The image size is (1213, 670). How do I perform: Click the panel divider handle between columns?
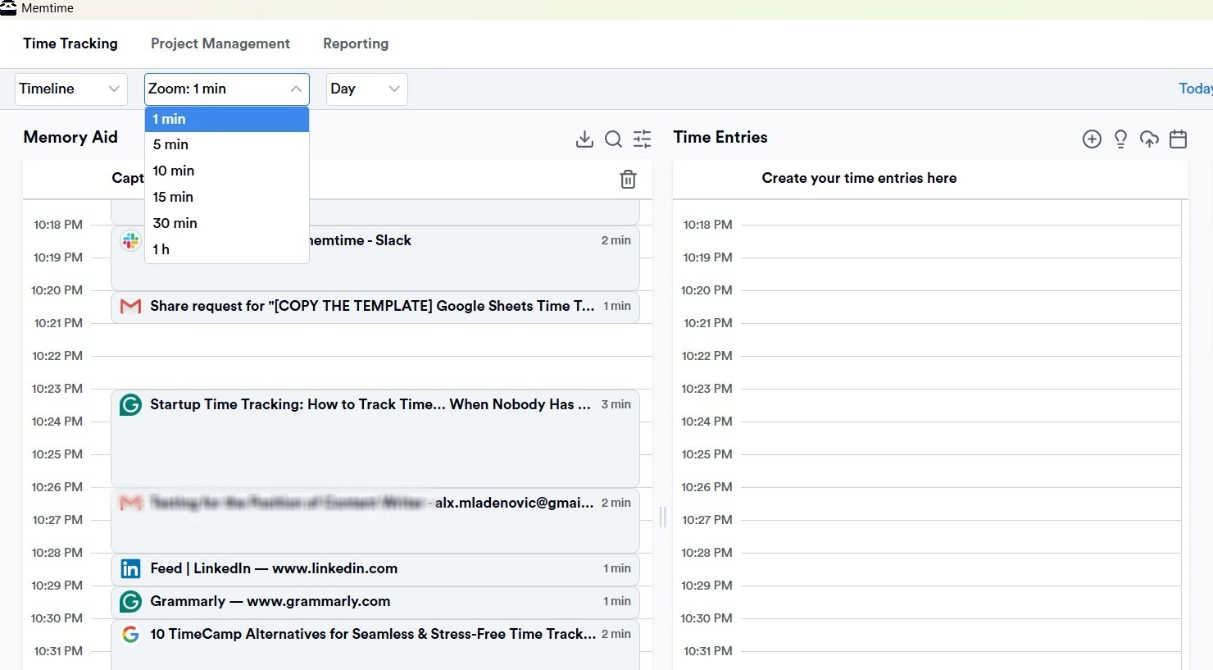click(663, 517)
